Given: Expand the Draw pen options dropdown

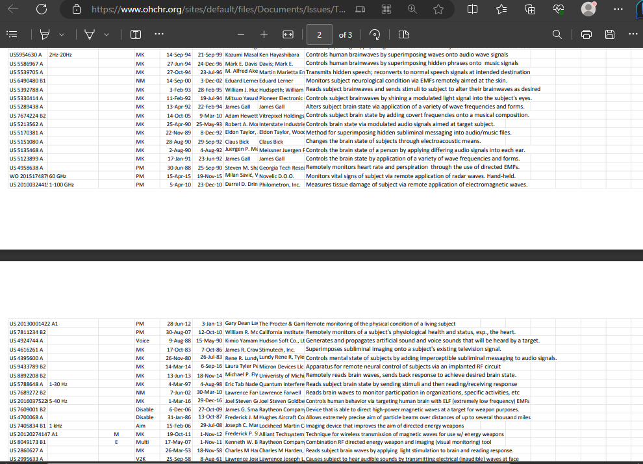Looking at the screenshot, I should tap(107, 35).
